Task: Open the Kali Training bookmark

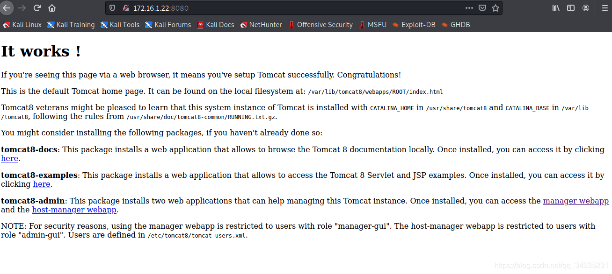Action: 71,25
